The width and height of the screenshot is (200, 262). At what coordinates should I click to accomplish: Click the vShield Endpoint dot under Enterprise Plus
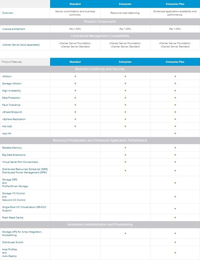175,112
